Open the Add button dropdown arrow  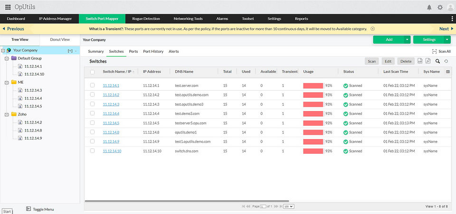(407, 40)
